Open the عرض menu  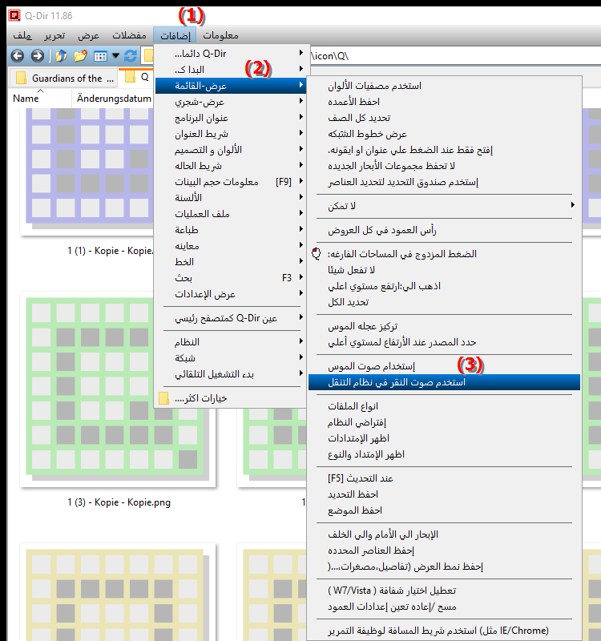tap(89, 35)
